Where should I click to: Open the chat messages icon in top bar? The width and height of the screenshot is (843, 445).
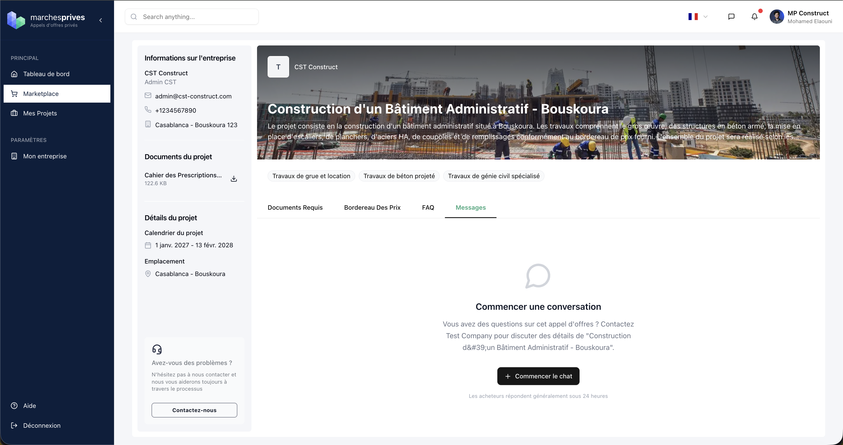coord(731,16)
